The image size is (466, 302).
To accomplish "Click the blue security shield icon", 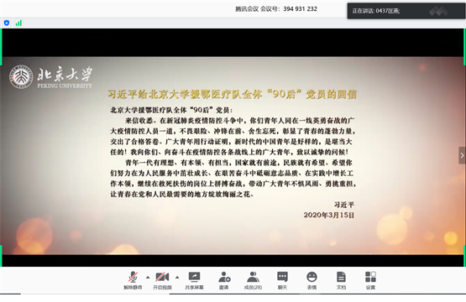I will [x=7, y=23].
